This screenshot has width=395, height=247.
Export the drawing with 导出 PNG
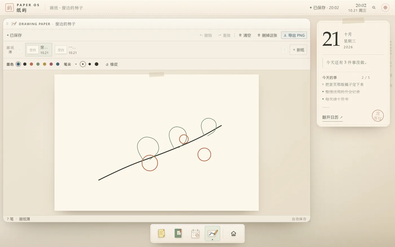coord(294,35)
